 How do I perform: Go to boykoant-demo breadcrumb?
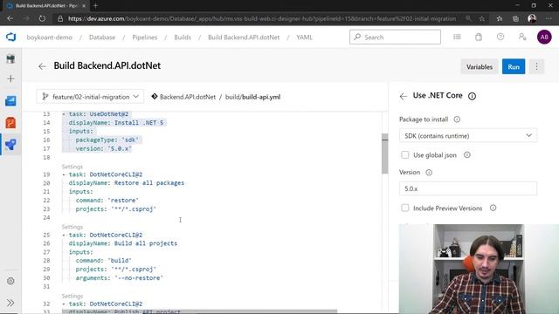pyautogui.click(x=50, y=37)
